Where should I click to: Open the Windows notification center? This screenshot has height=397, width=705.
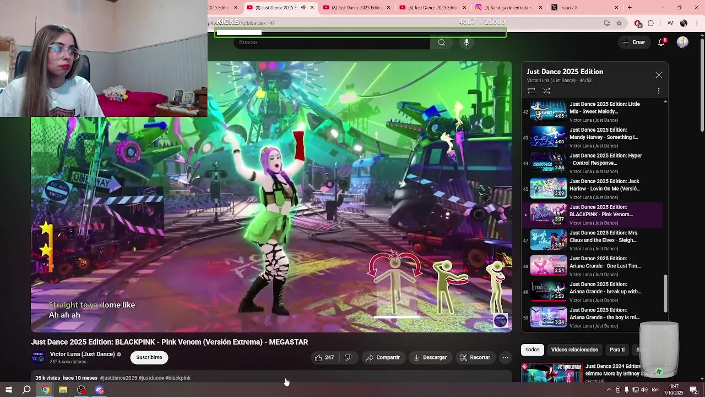click(x=694, y=390)
